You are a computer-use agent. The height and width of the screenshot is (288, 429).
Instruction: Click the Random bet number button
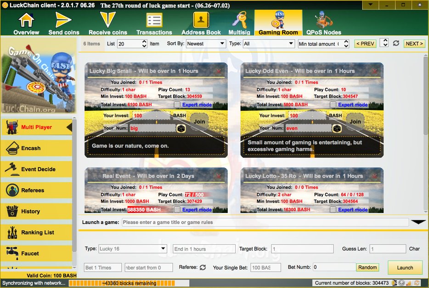coord(367,267)
